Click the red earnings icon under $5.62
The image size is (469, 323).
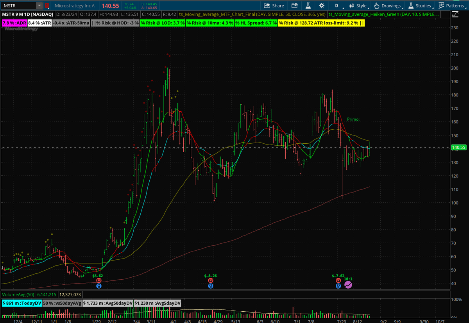coord(99,280)
